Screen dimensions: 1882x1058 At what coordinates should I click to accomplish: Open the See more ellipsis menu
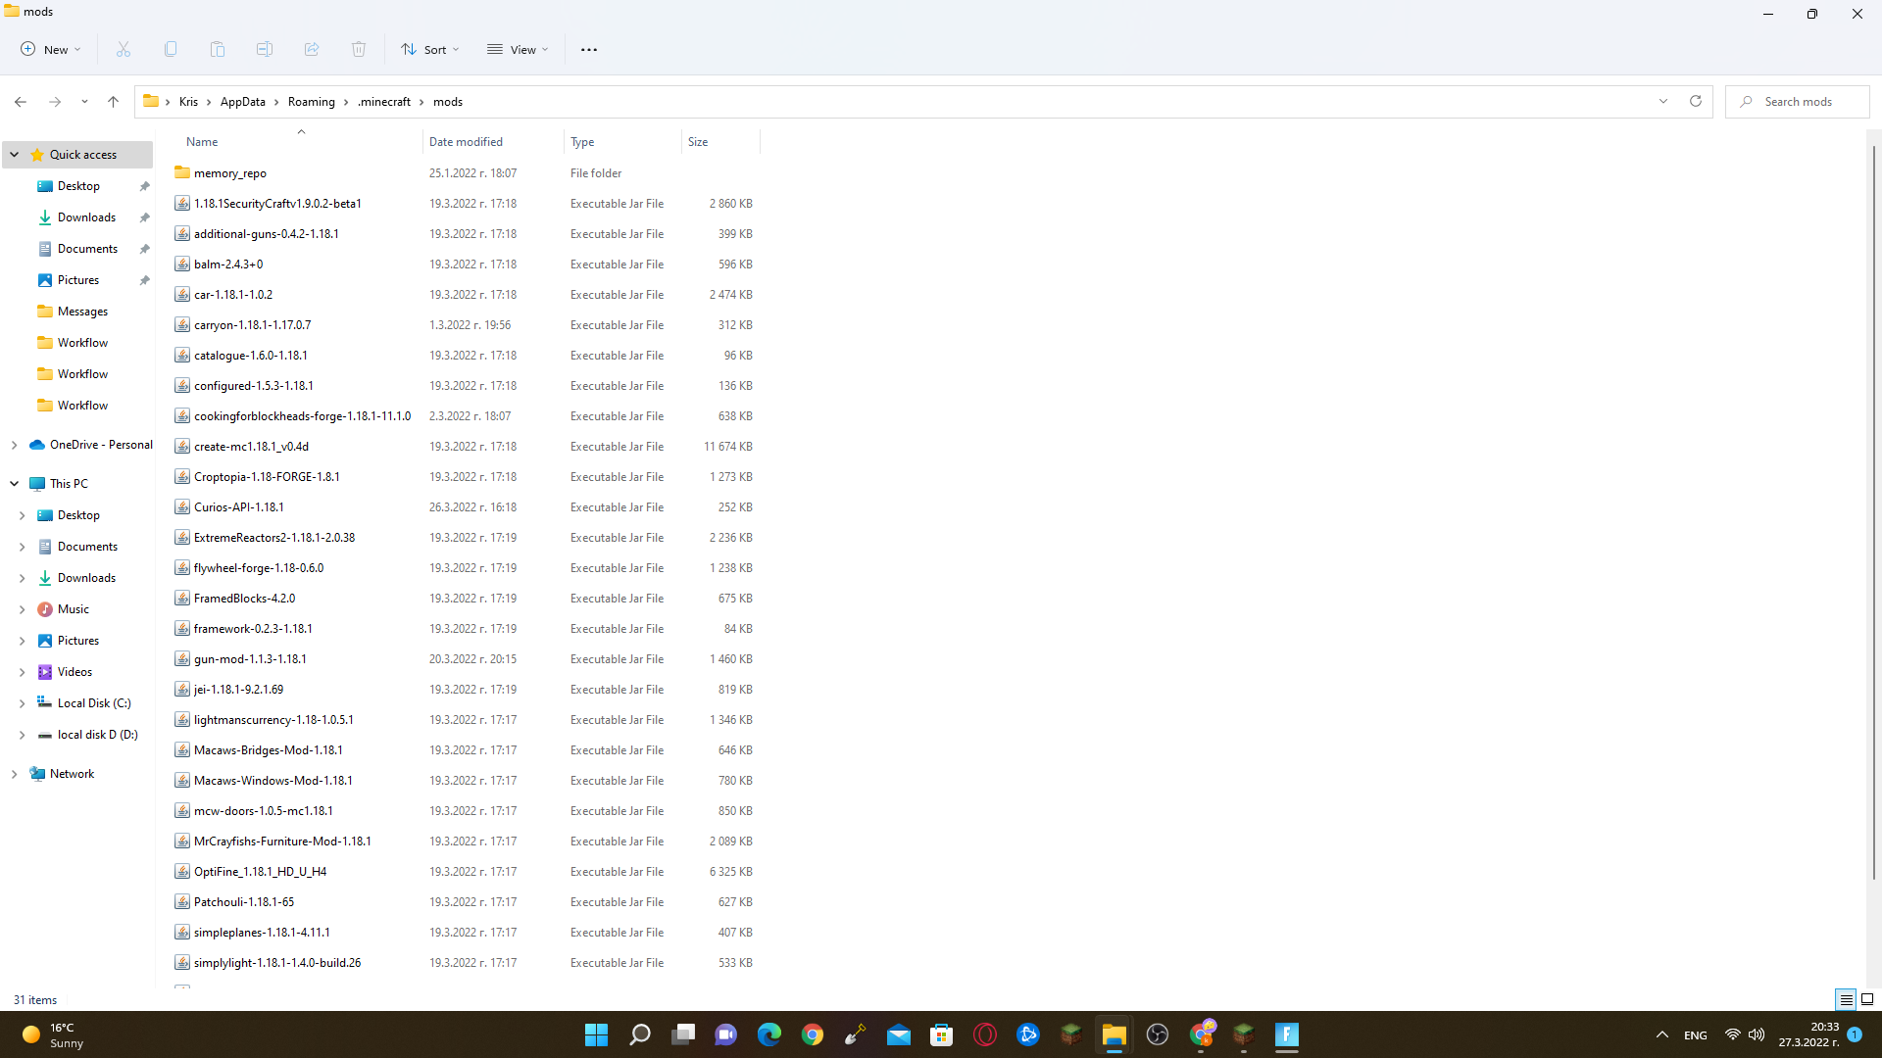pyautogui.click(x=589, y=49)
